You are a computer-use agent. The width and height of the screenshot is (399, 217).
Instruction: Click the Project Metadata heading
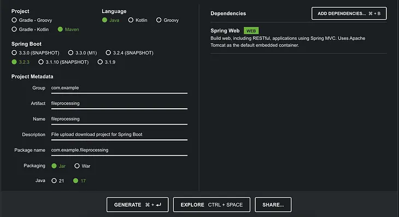[32, 77]
